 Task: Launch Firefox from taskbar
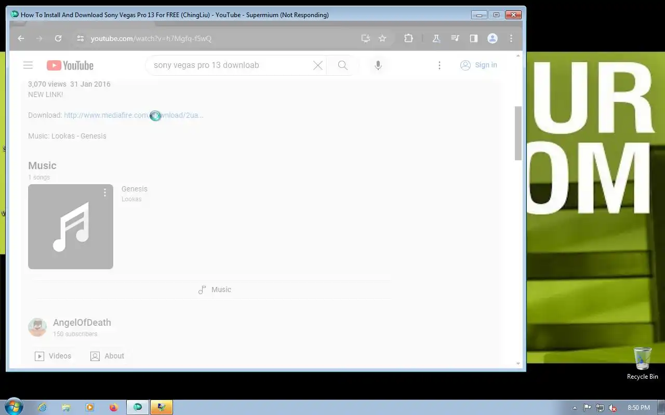coord(114,408)
